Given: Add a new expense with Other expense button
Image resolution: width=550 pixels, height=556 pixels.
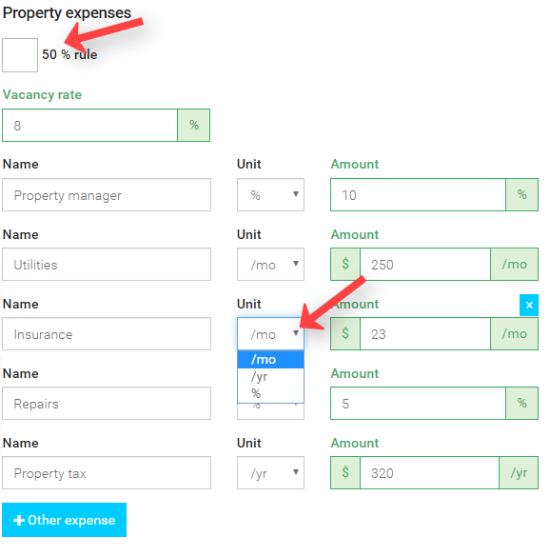Looking at the screenshot, I should pyautogui.click(x=64, y=520).
